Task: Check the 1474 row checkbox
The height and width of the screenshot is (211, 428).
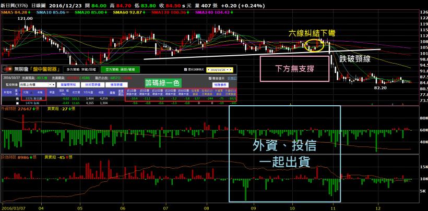Action: click(x=17, y=103)
